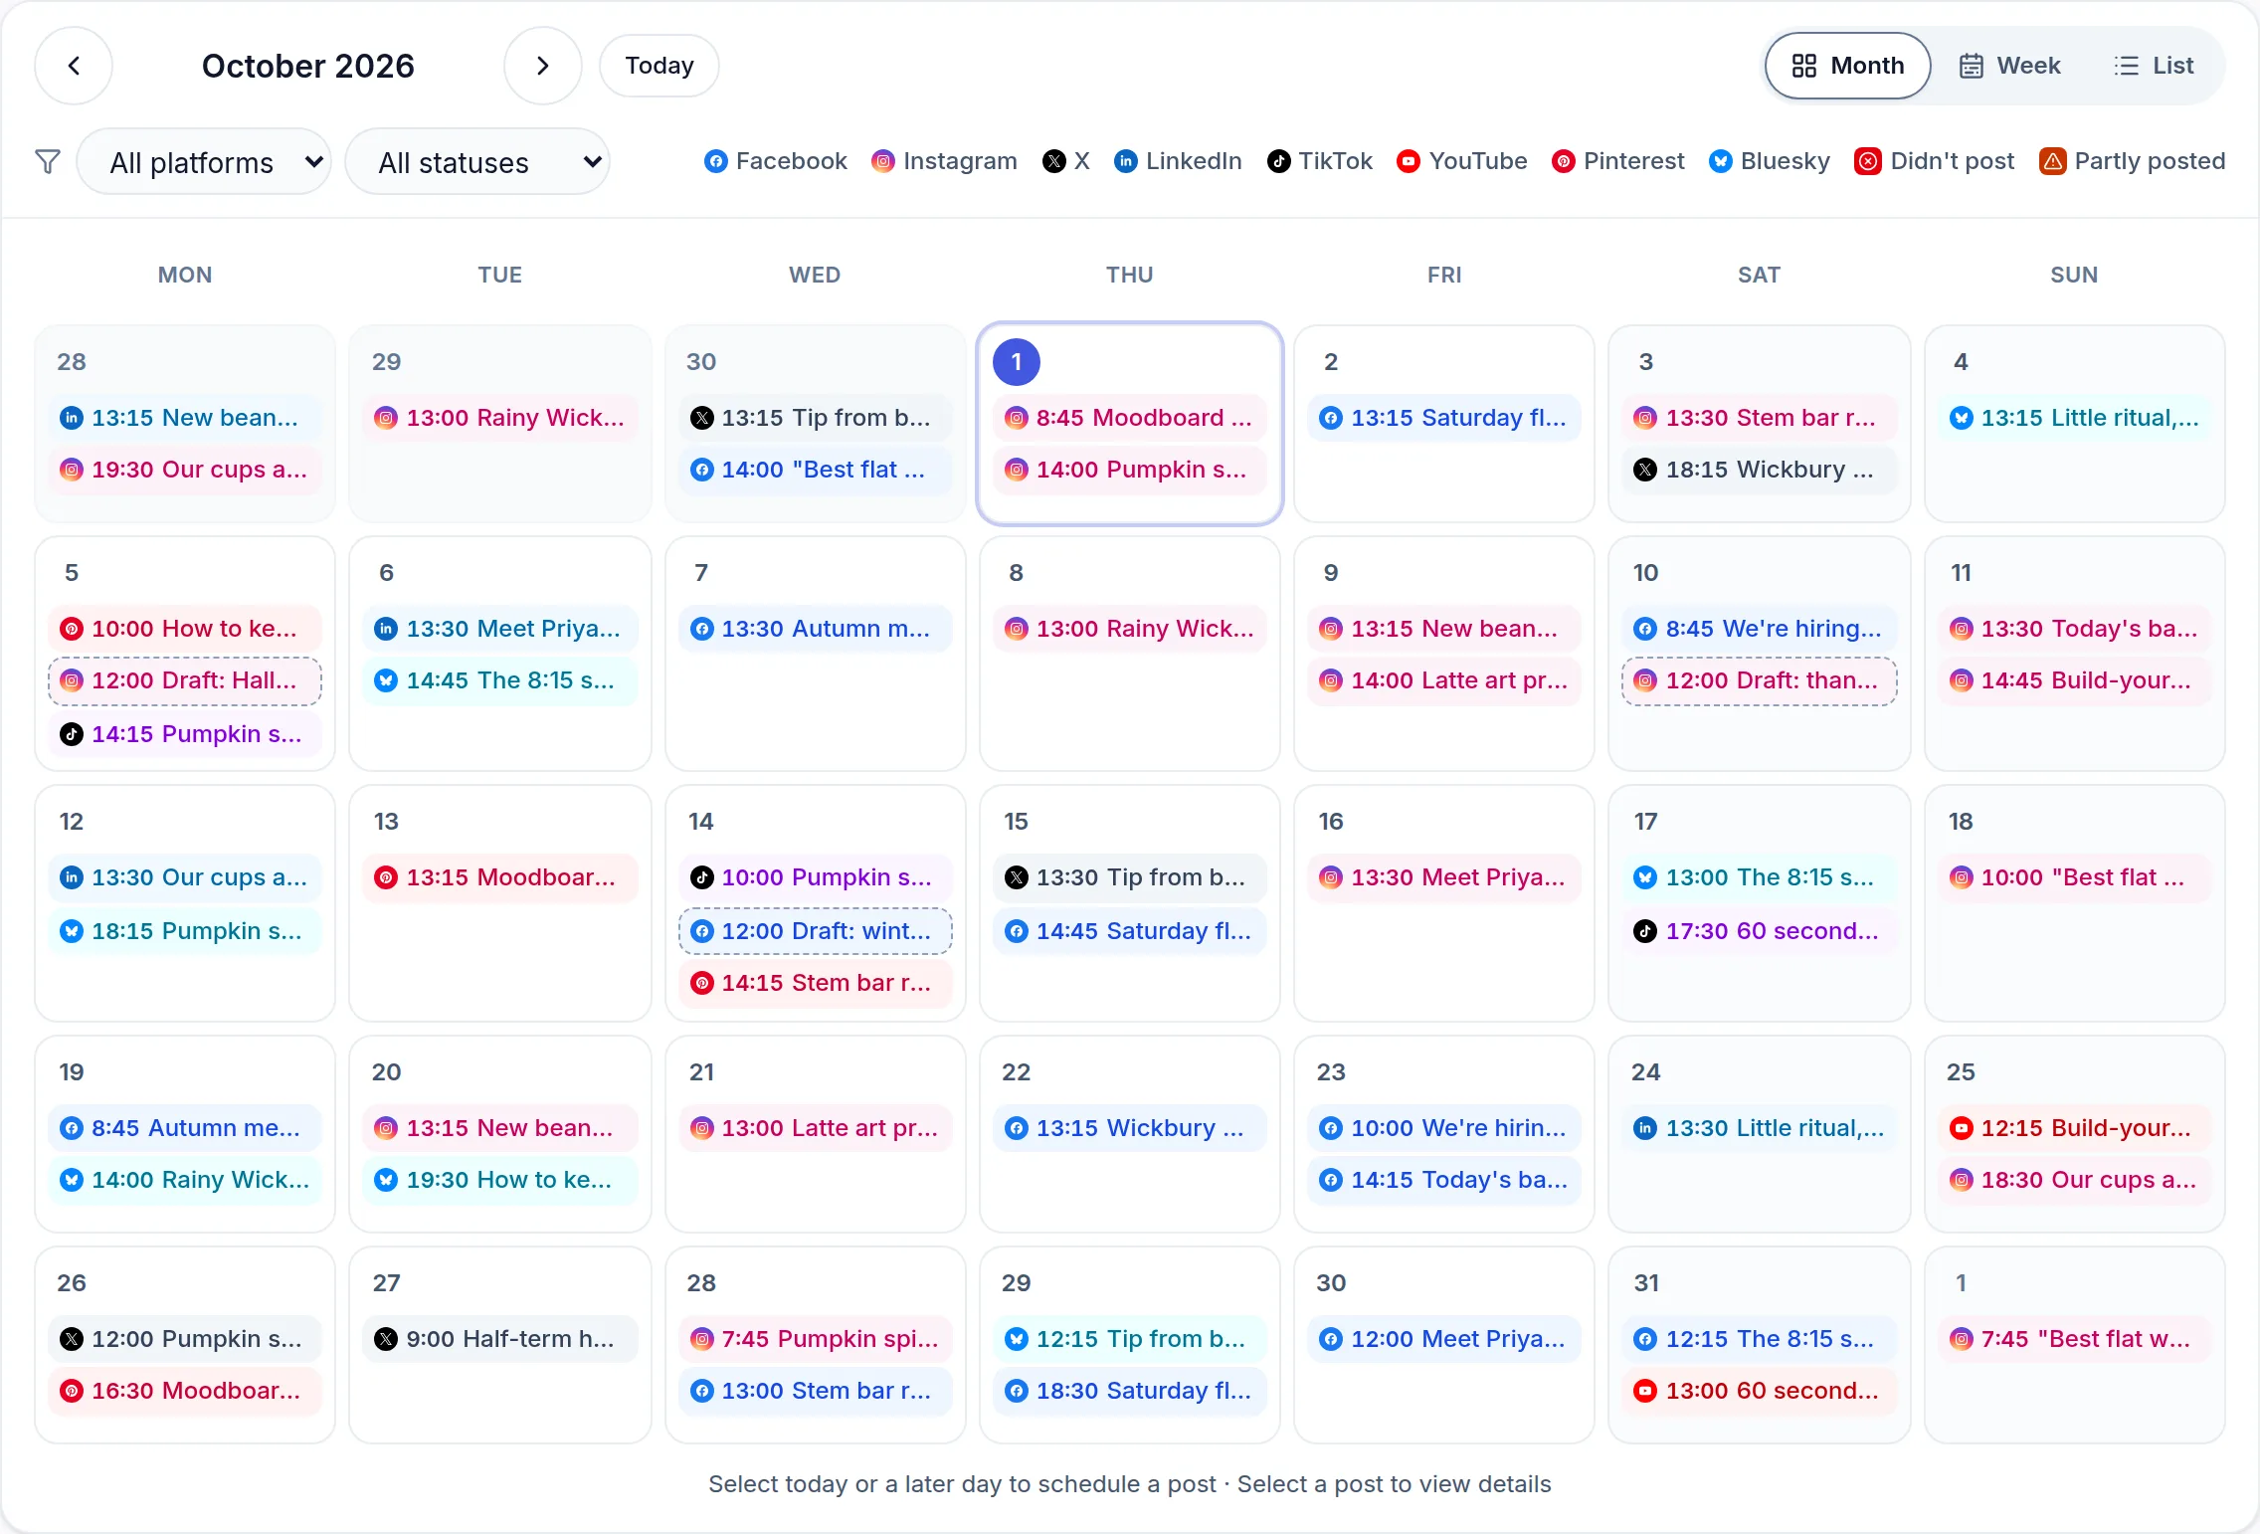
Task: Click the YouTube legend icon
Action: point(1408,161)
